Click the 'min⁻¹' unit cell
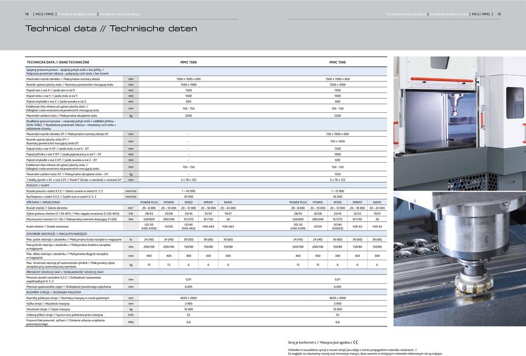The height and width of the screenshot is (356, 526). pos(131,208)
